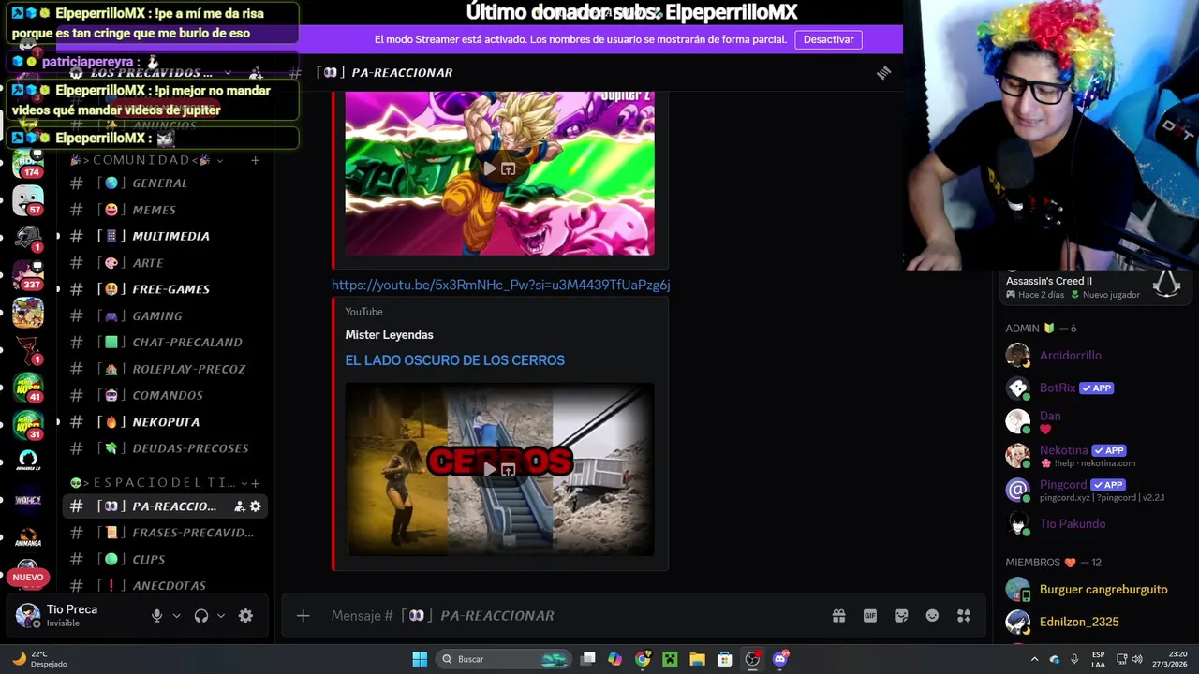The height and width of the screenshot is (674, 1199).
Task: Open headphone output options chevron
Action: pos(221,616)
